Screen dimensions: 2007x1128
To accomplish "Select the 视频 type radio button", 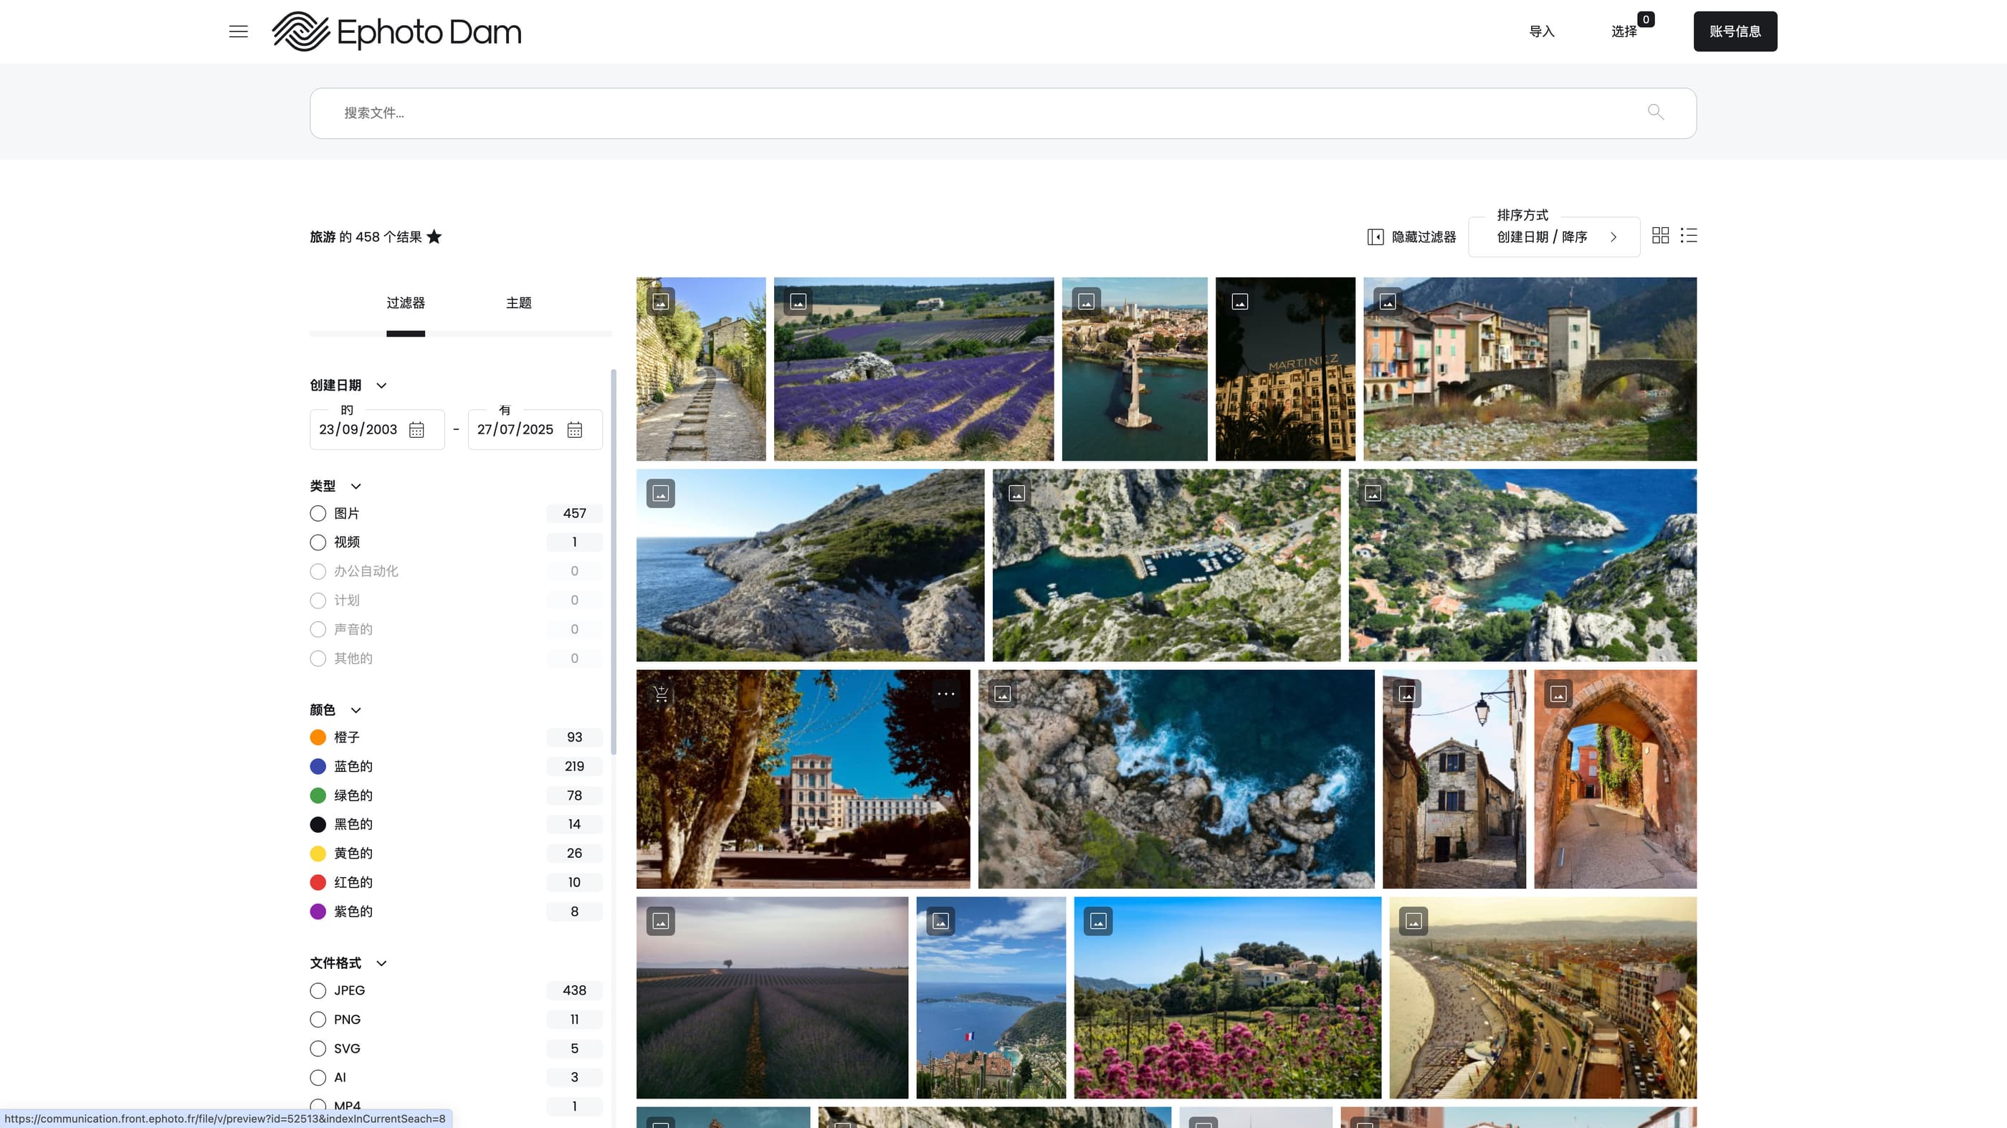I will [x=318, y=543].
